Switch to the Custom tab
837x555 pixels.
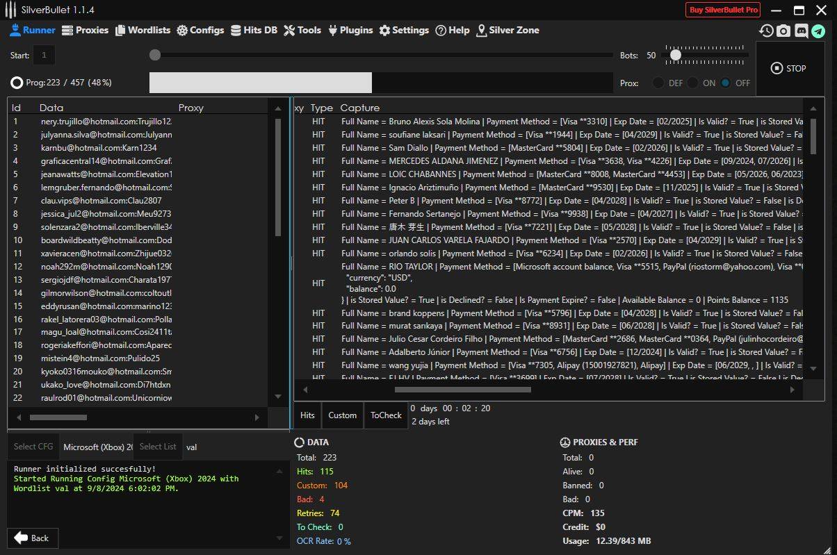tap(342, 415)
